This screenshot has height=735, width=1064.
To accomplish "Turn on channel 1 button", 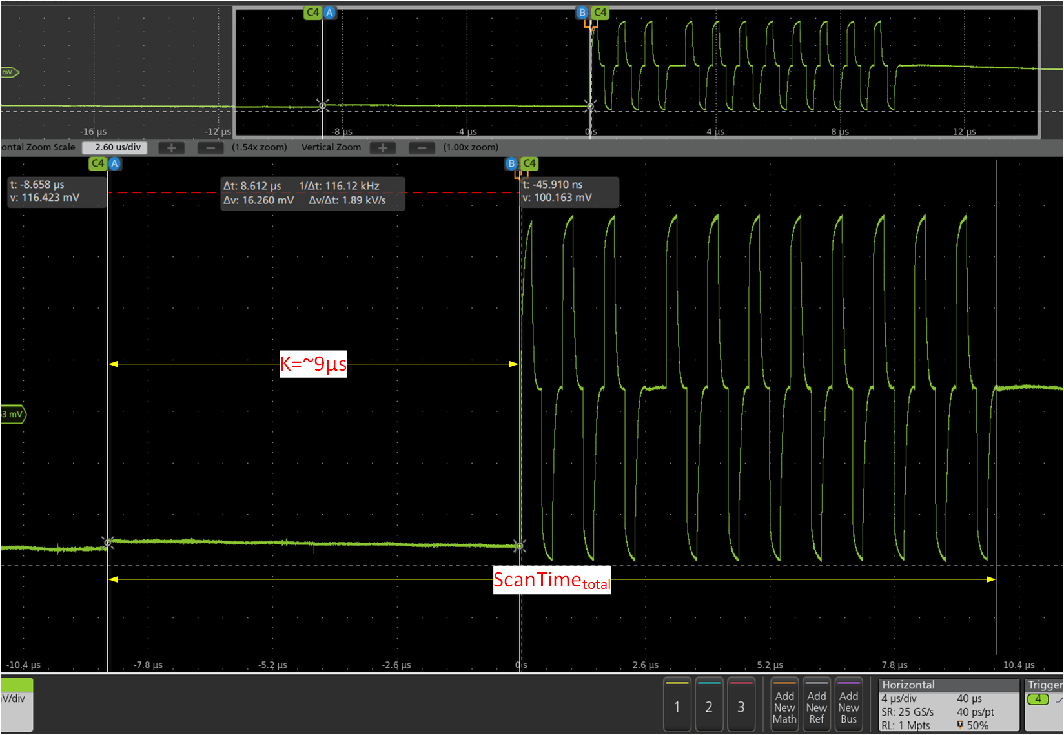I will [677, 705].
